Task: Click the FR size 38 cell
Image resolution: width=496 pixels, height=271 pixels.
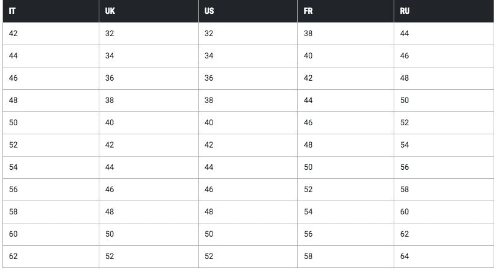Action: tap(308, 34)
